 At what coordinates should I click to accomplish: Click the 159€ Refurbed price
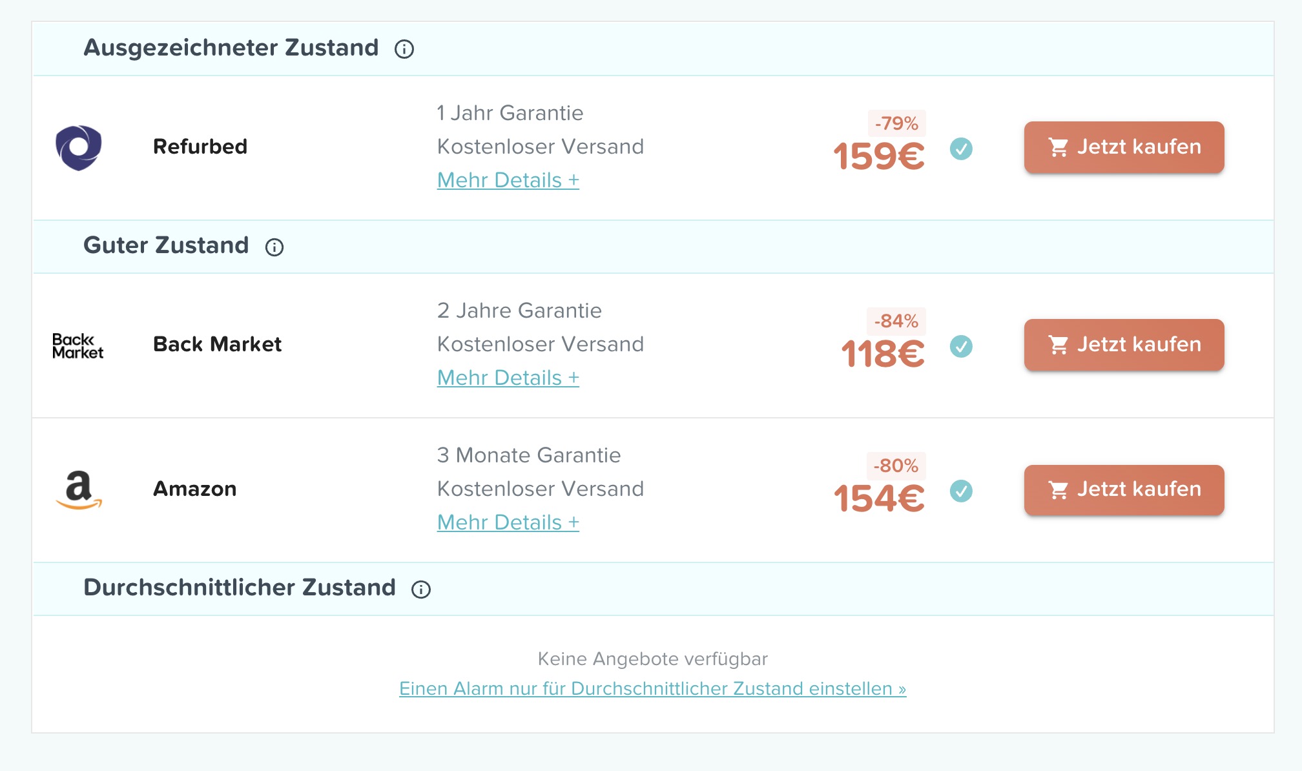[x=879, y=157]
